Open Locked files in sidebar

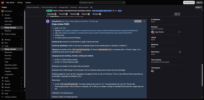(9, 75)
